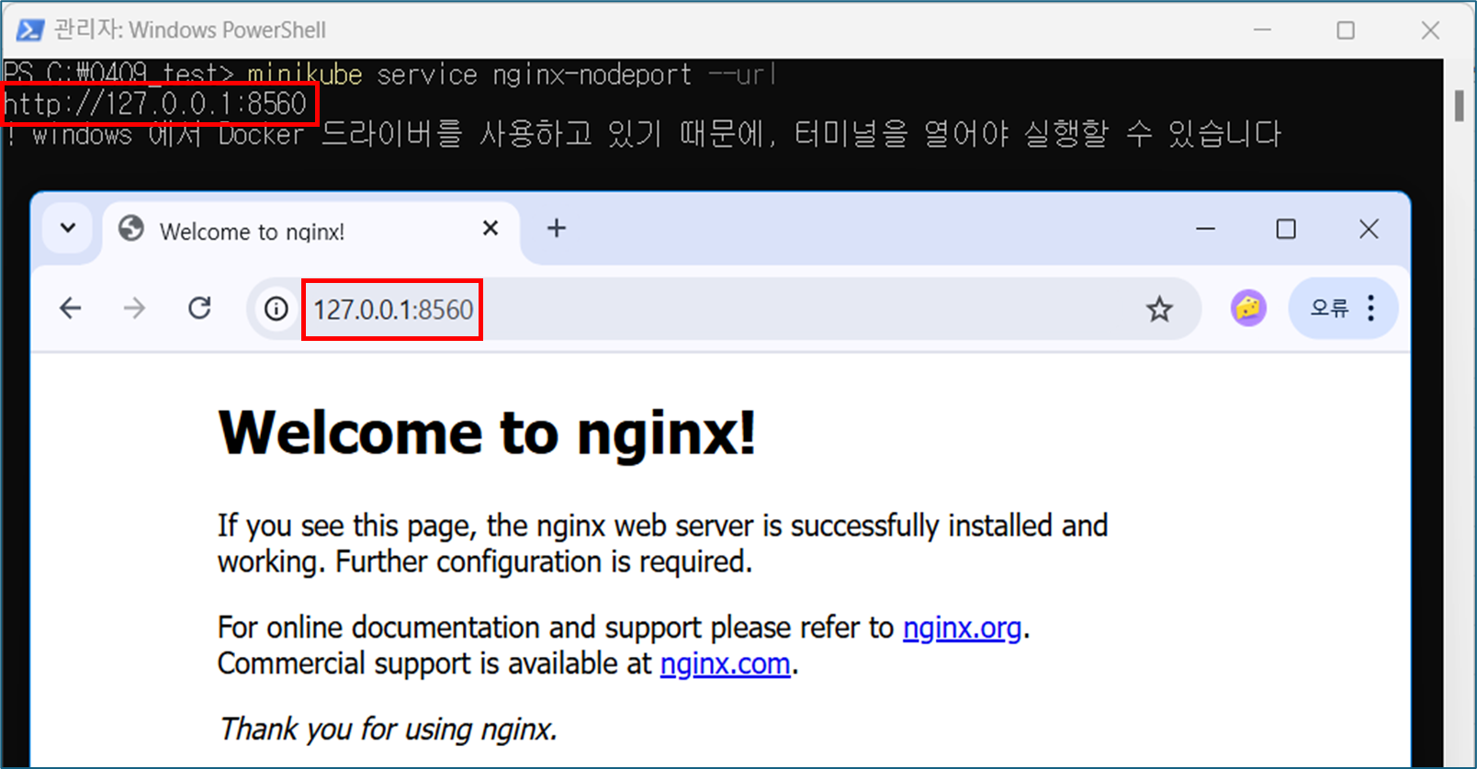Image resolution: width=1477 pixels, height=769 pixels.
Task: Click the browser forward arrow
Action: [x=134, y=308]
